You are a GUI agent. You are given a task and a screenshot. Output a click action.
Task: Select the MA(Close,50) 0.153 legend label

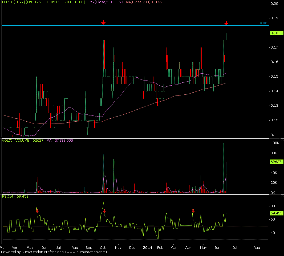[x=106, y=2]
